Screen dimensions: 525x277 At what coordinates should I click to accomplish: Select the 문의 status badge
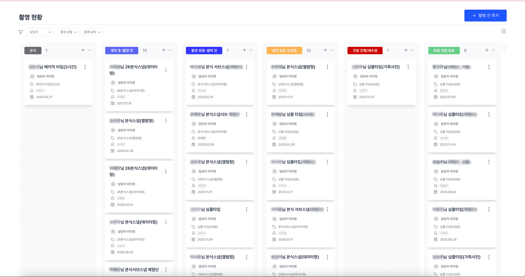tap(33, 50)
